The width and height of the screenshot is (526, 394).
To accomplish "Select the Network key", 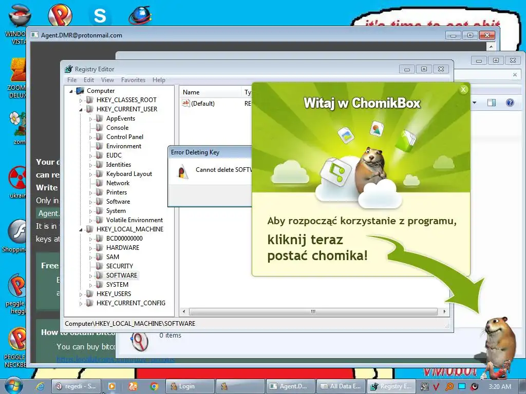I will click(118, 183).
